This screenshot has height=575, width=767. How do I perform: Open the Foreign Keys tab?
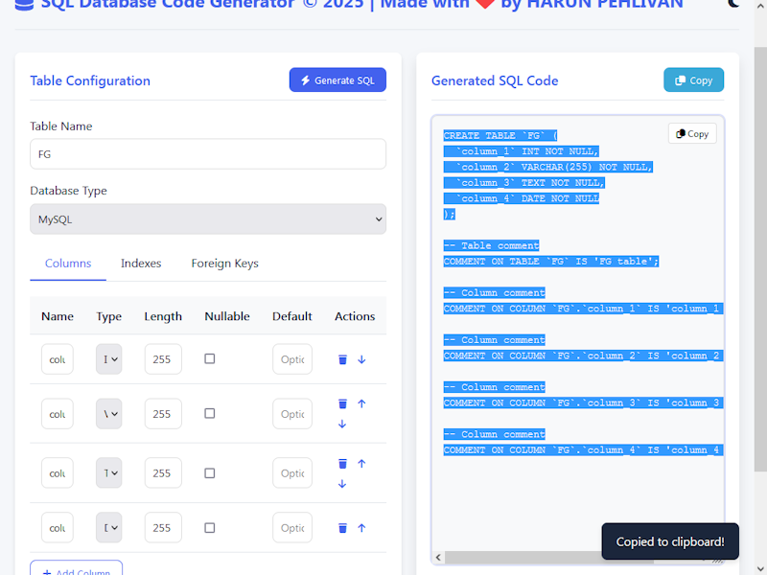tap(224, 264)
